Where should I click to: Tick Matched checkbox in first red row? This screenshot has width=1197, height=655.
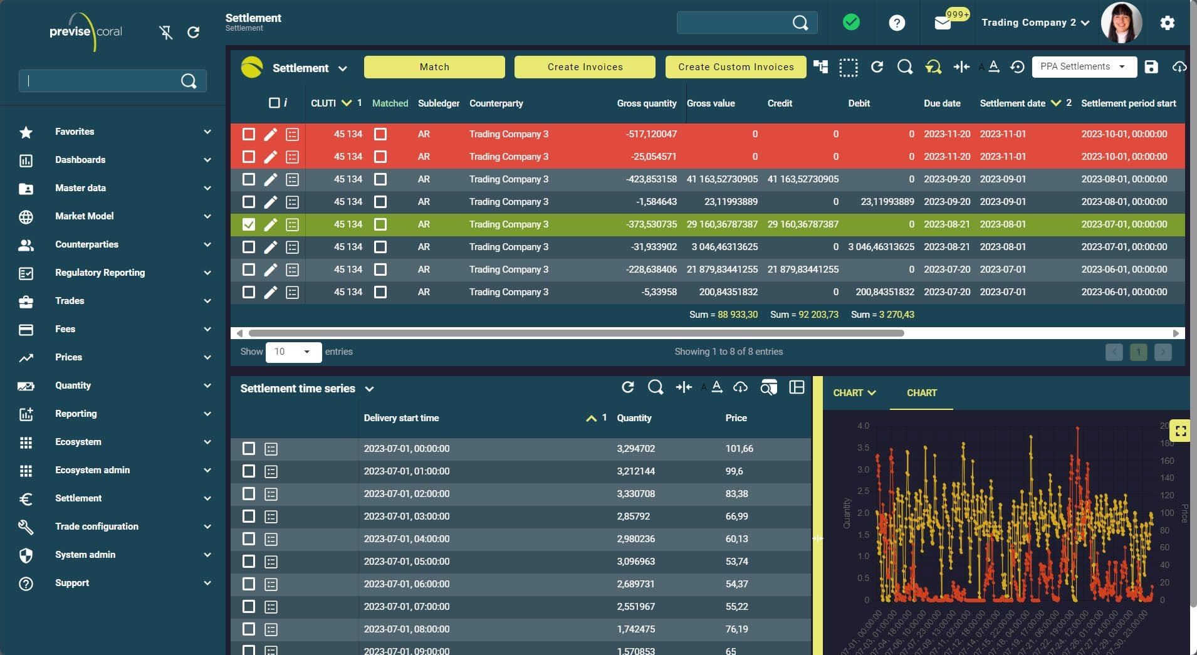[x=380, y=134]
